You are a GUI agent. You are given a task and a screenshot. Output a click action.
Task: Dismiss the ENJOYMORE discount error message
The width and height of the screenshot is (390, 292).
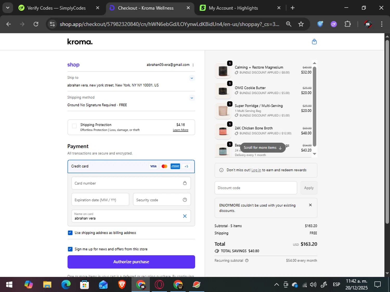(x=310, y=205)
